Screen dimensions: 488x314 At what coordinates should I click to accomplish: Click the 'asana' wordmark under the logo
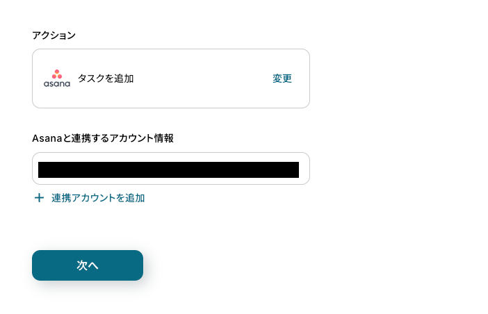57,84
